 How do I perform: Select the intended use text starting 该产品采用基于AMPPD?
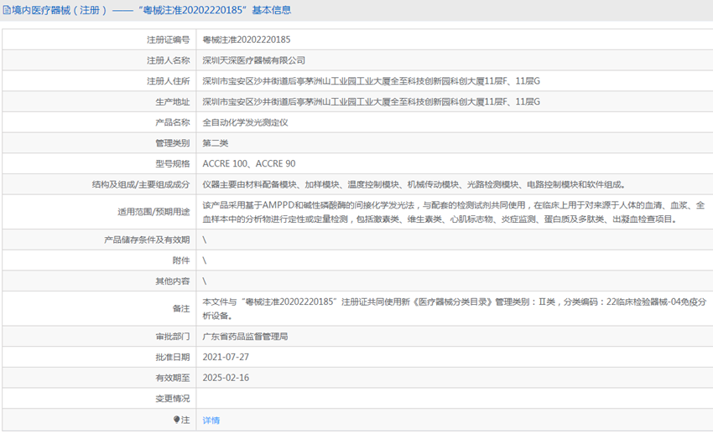[x=454, y=212]
